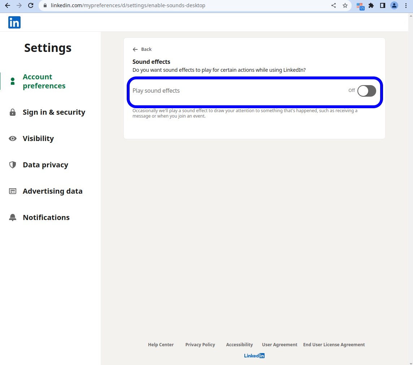Screen dimensions: 413x365
Task: Reload the page
Action: pyautogui.click(x=31, y=5)
